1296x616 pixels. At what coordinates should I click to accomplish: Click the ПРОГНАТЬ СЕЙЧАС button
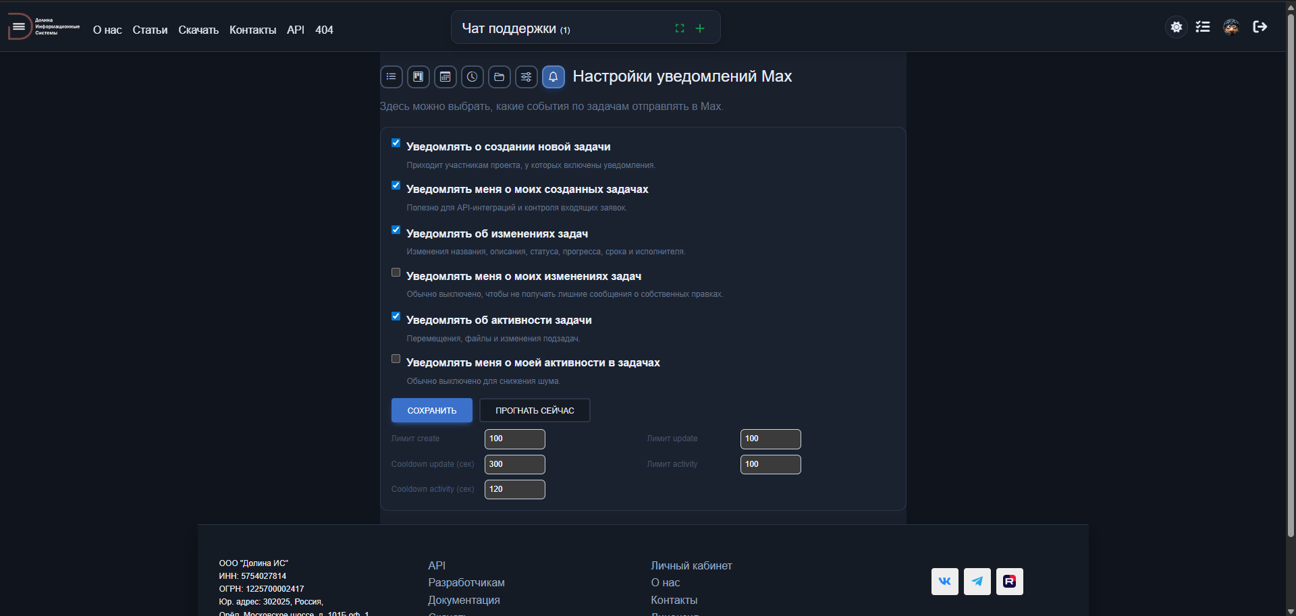(535, 410)
